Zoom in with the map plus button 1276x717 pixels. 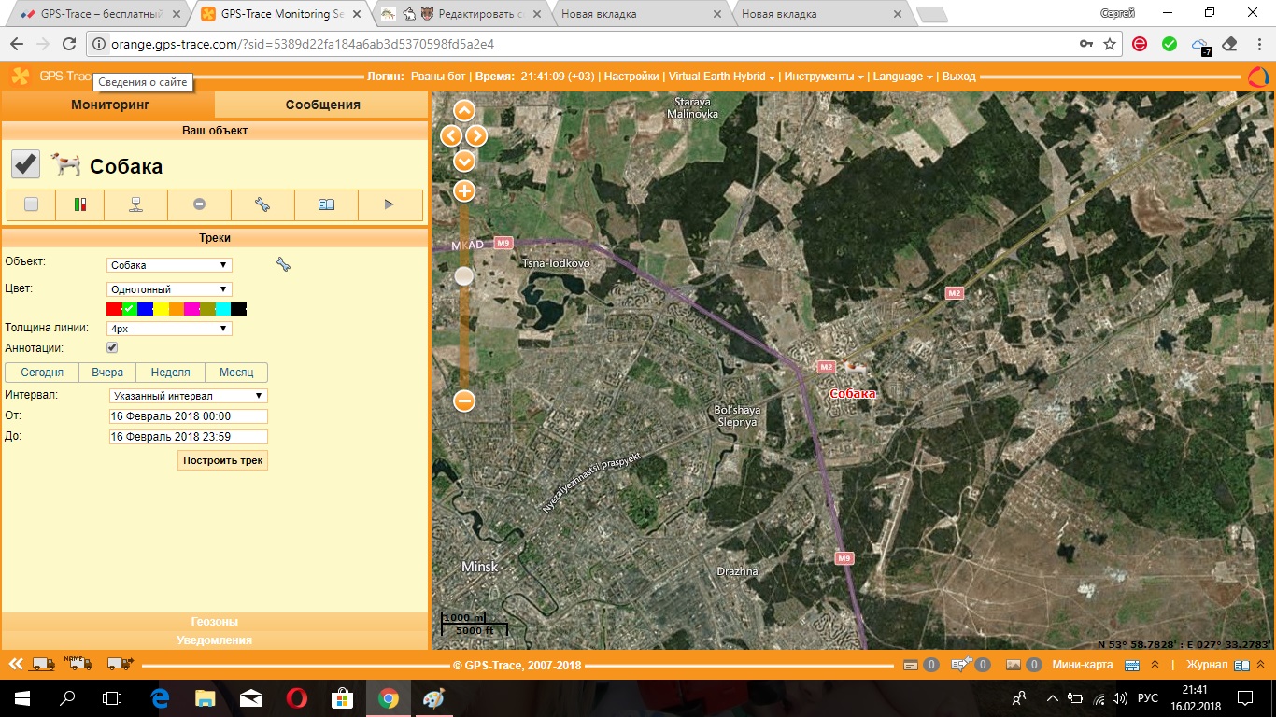tap(464, 191)
